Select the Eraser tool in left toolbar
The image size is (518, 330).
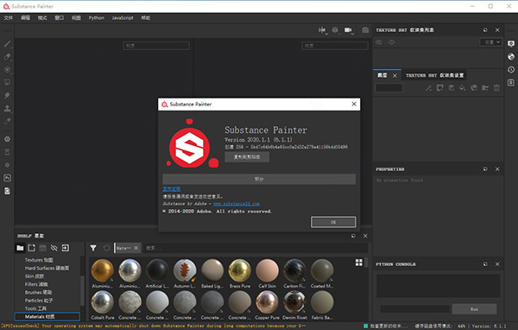coord(7,56)
